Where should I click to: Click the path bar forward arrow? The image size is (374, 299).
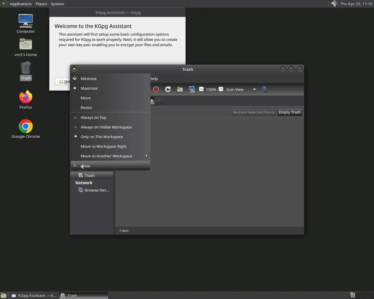pyautogui.click(x=159, y=100)
